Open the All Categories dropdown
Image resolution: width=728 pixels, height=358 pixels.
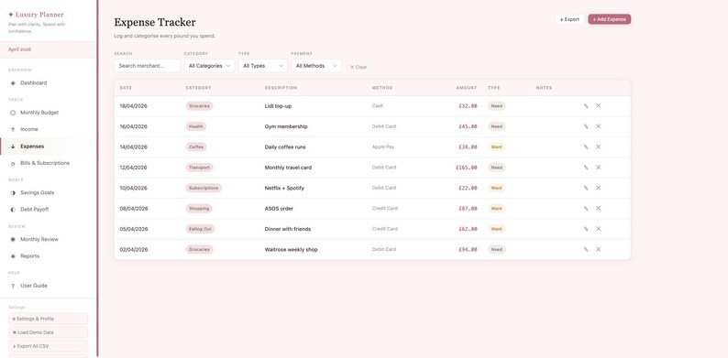coord(209,66)
